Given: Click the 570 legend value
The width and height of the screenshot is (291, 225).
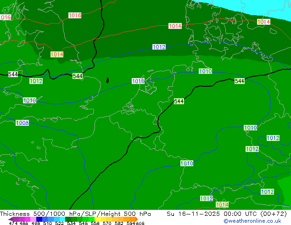Looking at the screenshot, I should [x=107, y=223].
